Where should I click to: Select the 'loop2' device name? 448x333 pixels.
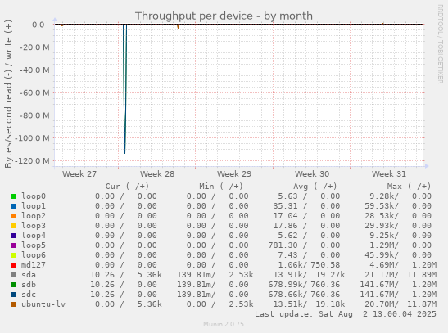[34, 216]
